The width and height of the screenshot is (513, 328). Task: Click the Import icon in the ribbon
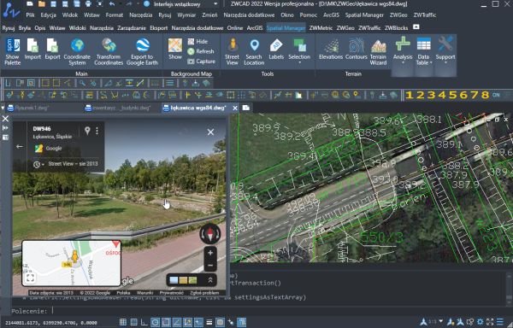[x=32, y=49]
